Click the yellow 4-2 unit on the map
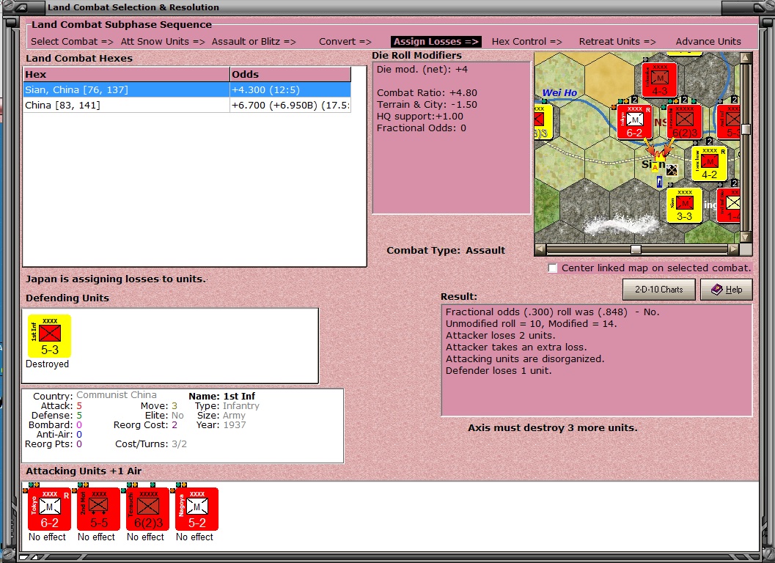The height and width of the screenshot is (563, 775). pyautogui.click(x=709, y=163)
